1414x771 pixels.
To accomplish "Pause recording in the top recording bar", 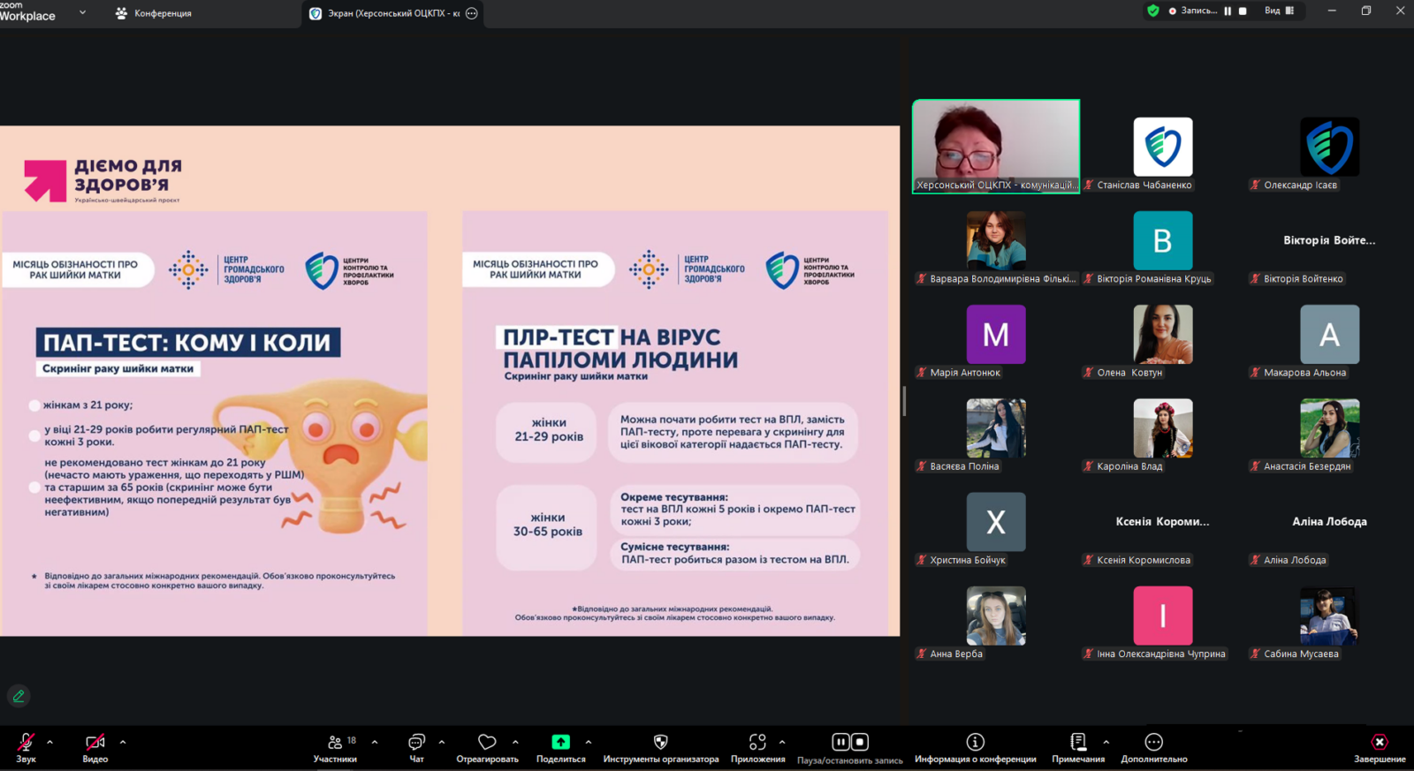I will click(1228, 11).
